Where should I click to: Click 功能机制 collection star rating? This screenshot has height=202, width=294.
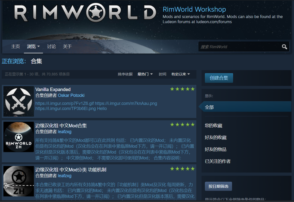click(182, 169)
